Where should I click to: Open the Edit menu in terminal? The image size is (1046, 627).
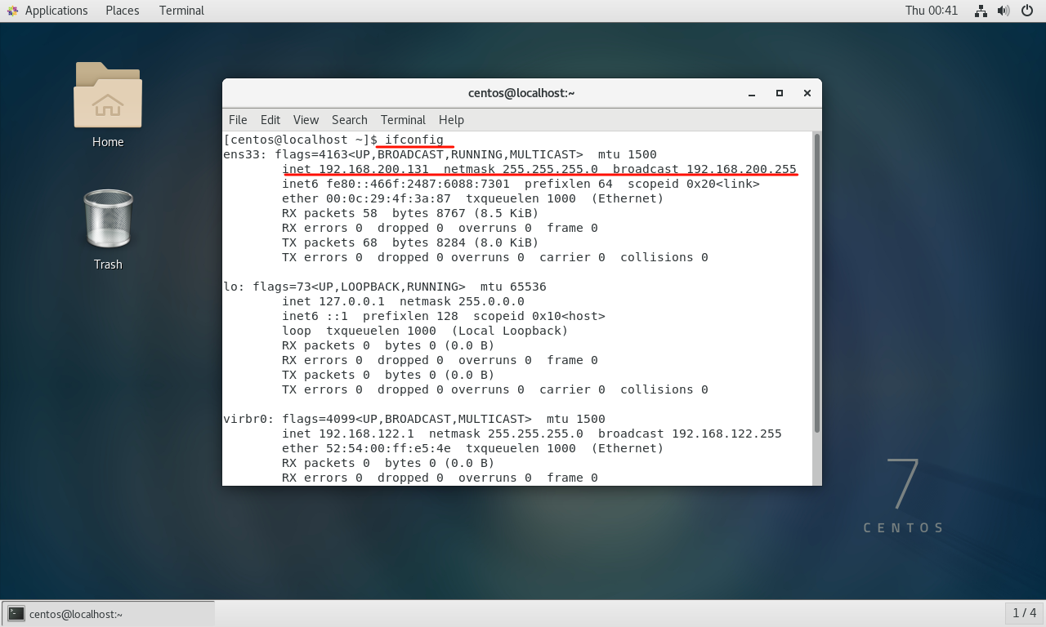tap(270, 119)
